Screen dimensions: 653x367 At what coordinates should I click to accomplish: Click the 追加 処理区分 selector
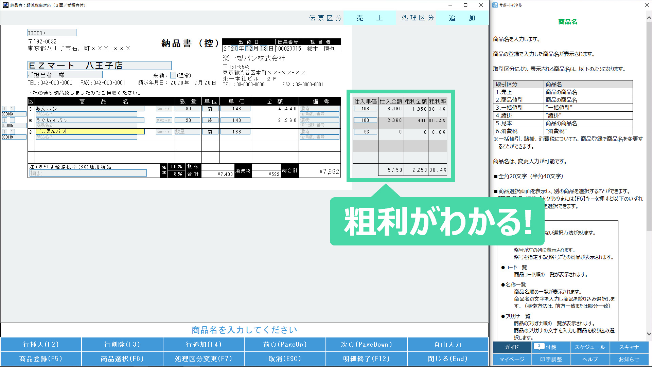[x=462, y=18]
